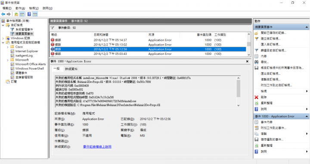Open the 動作(A) menu
This screenshot has height=164, width=310.
point(20,8)
